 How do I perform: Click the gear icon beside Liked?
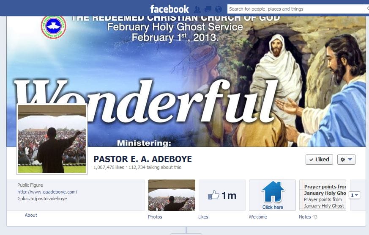343,160
